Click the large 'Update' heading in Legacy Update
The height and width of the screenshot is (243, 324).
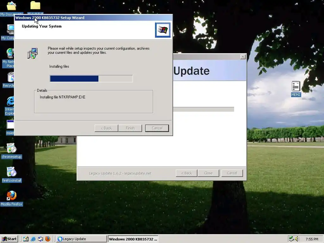[191, 71]
